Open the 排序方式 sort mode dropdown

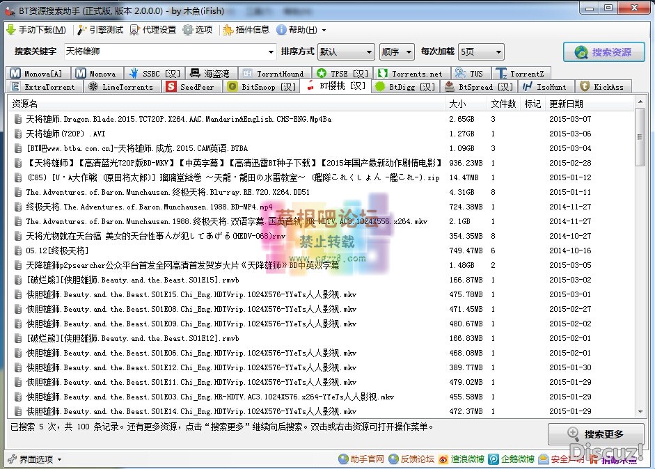(x=347, y=51)
